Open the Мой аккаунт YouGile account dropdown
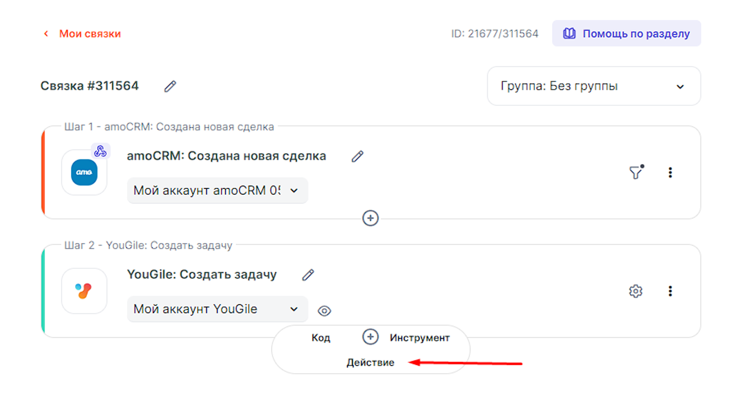 click(217, 309)
